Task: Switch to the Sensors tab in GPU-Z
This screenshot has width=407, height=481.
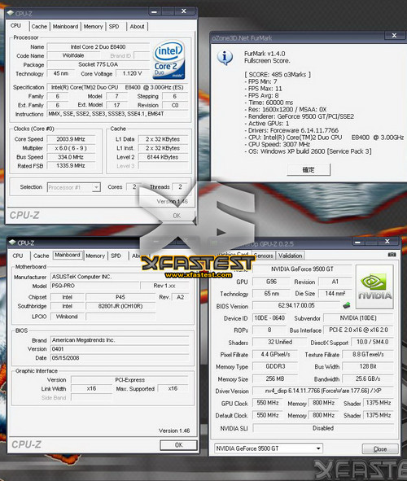Action: point(264,256)
